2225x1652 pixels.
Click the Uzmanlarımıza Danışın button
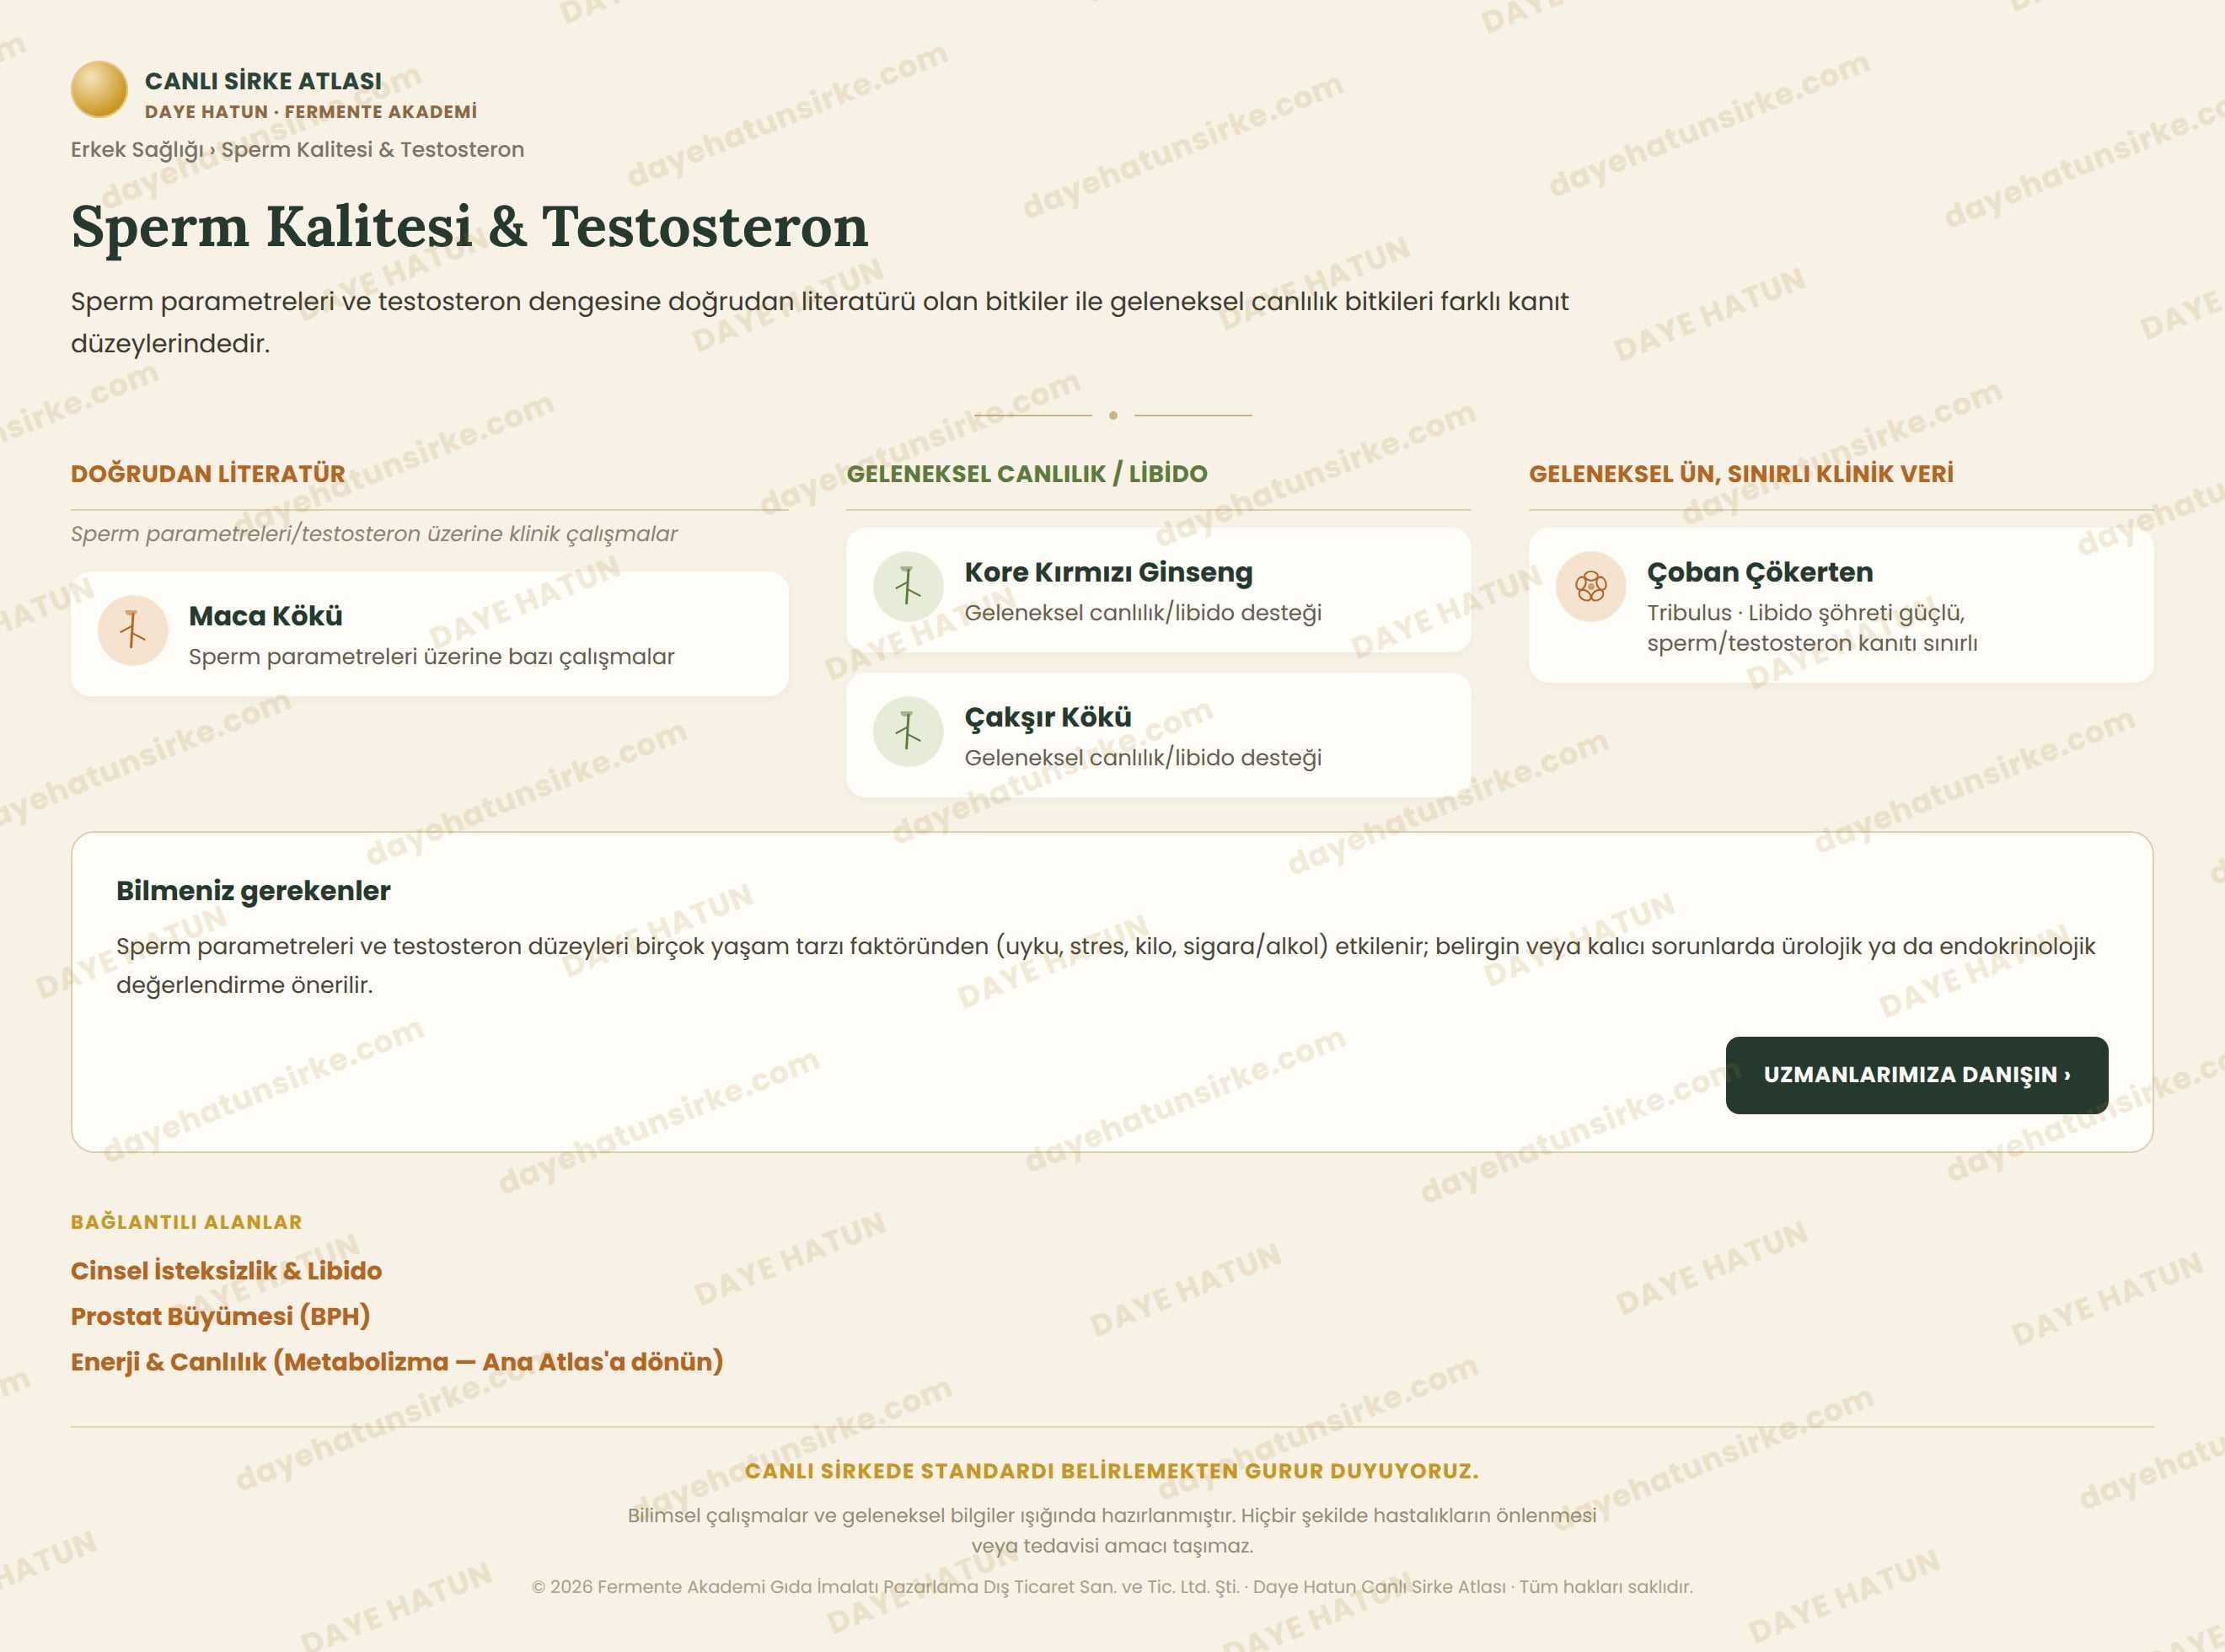pyautogui.click(x=1917, y=1075)
